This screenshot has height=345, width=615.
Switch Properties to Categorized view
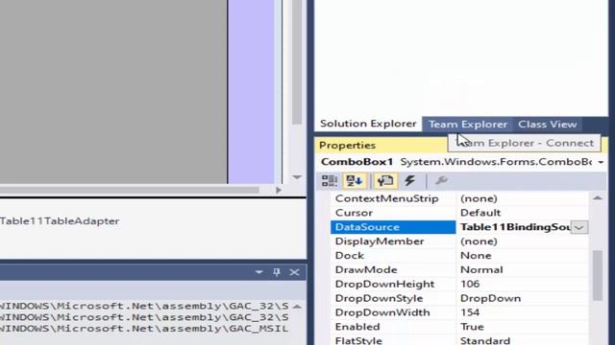[x=329, y=181]
